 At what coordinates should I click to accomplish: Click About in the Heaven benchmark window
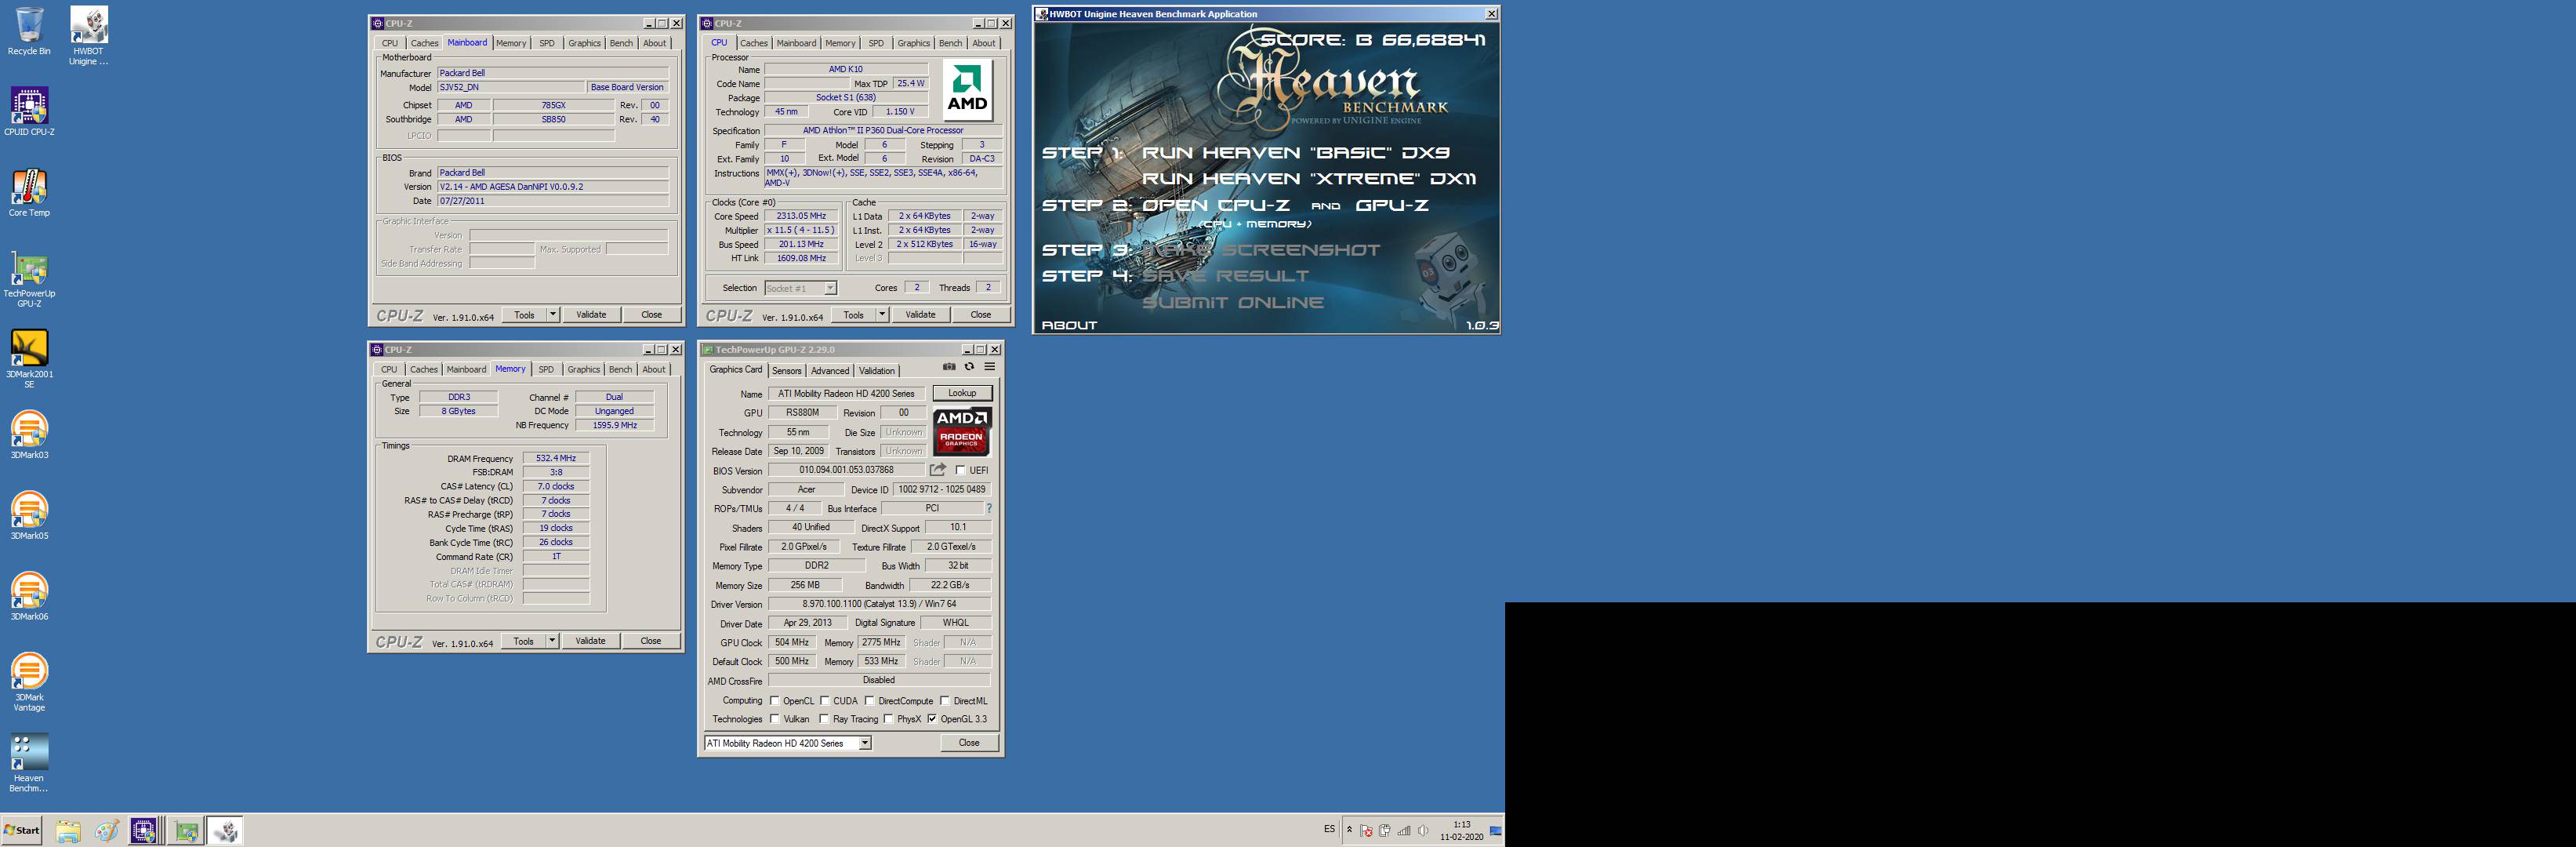[x=1069, y=325]
